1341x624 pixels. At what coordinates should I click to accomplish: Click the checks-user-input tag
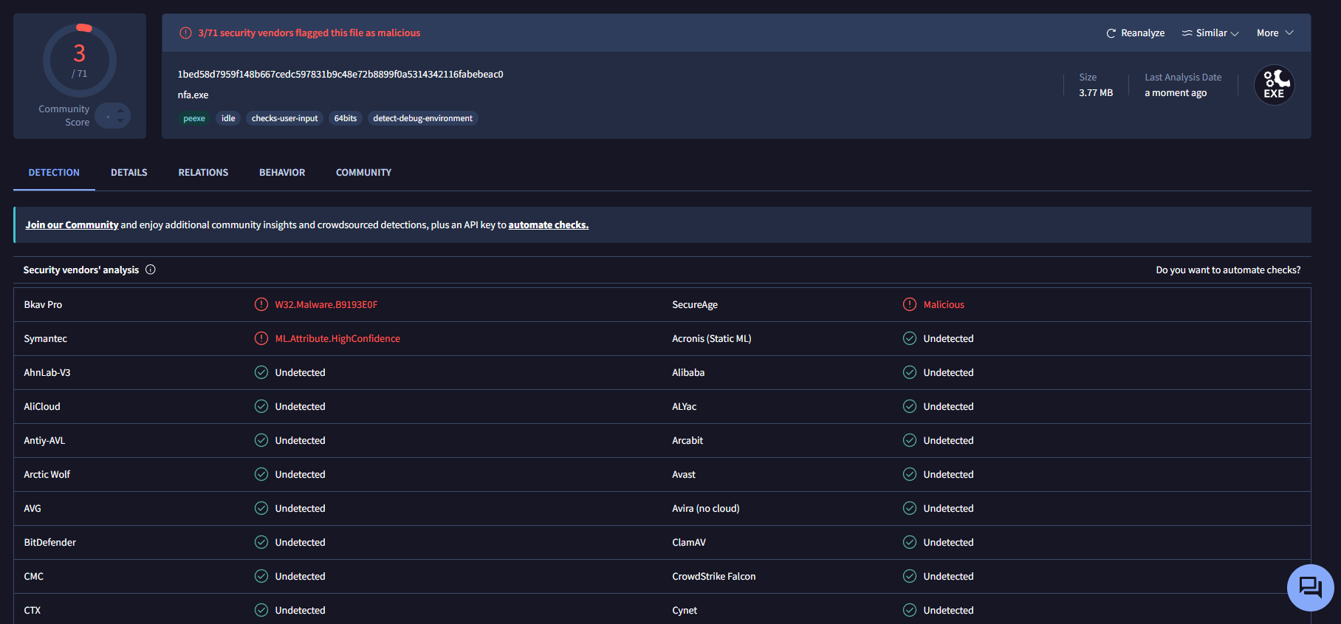pos(284,118)
